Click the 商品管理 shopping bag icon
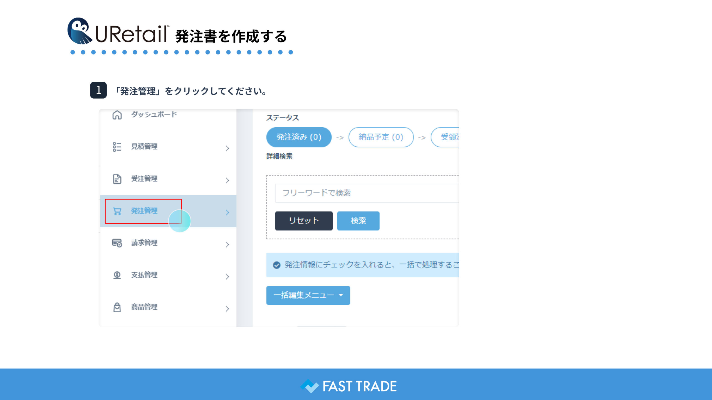 pyautogui.click(x=117, y=307)
